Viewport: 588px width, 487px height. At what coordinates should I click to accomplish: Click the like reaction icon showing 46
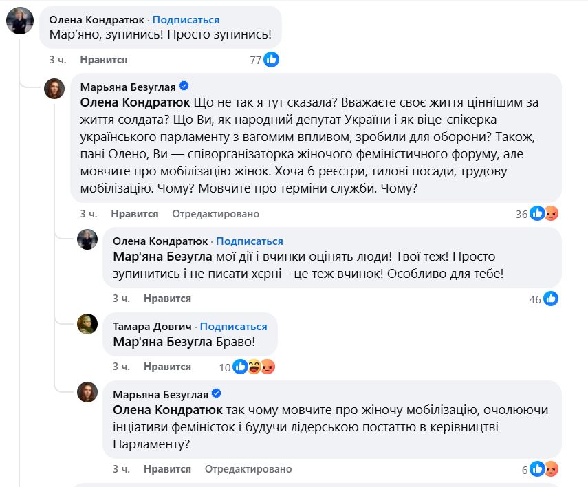pyautogui.click(x=551, y=299)
